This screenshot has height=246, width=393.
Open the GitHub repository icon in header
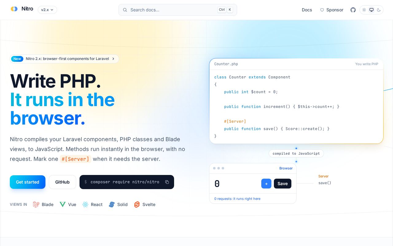pos(353,10)
